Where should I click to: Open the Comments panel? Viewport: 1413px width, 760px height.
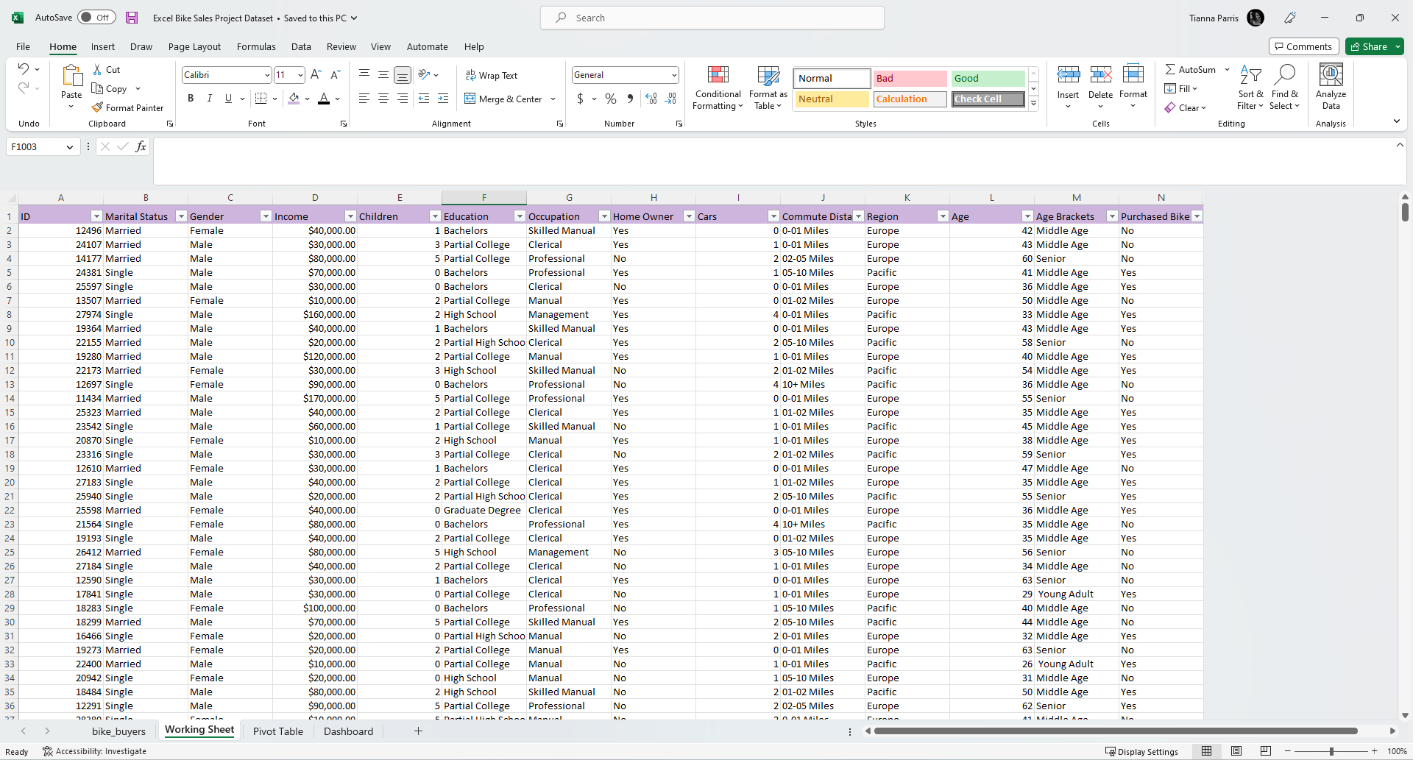click(1303, 46)
